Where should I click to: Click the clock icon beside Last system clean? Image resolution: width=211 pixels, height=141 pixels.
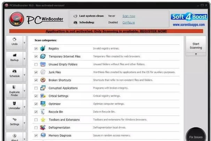[75, 16]
